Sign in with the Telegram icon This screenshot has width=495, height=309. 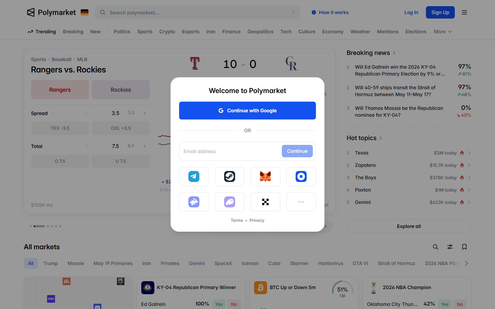point(194,176)
